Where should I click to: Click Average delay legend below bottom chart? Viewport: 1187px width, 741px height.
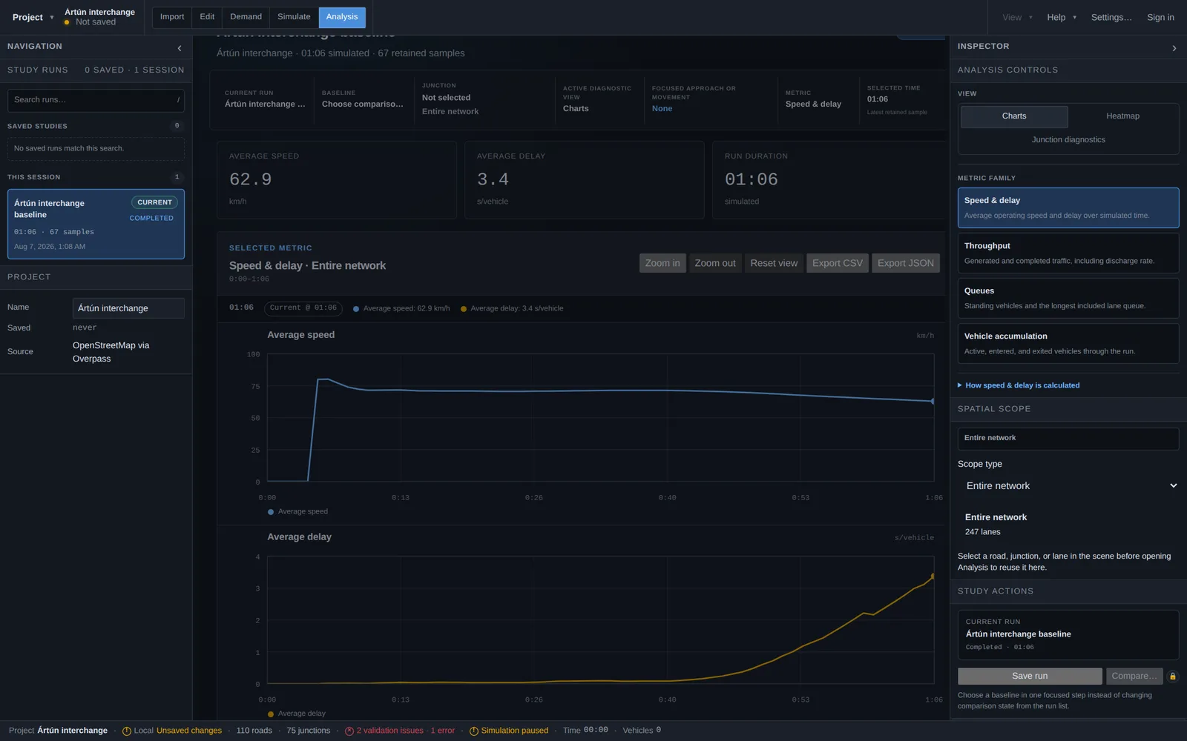(x=297, y=714)
